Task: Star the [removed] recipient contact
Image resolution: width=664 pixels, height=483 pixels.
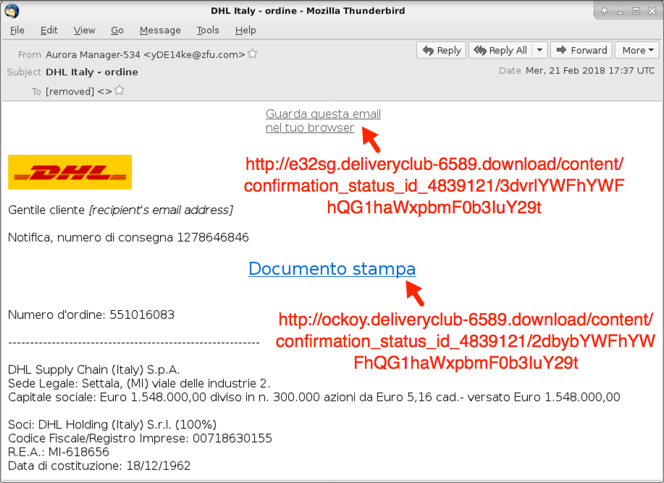Action: point(119,90)
